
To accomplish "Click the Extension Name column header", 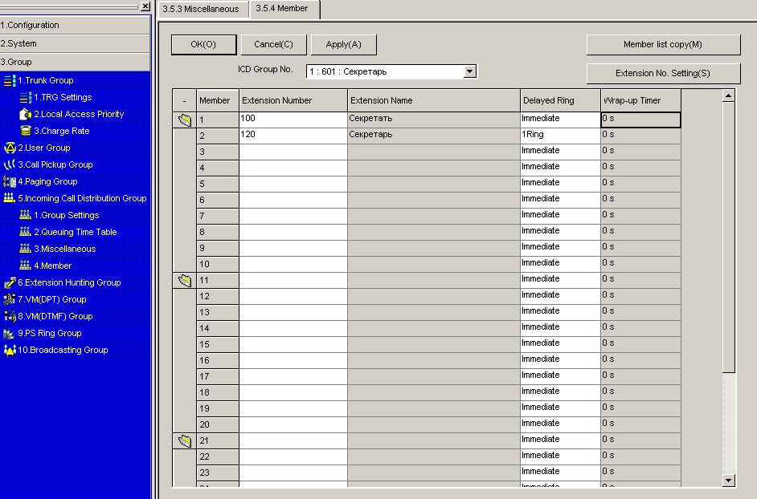I will click(433, 100).
